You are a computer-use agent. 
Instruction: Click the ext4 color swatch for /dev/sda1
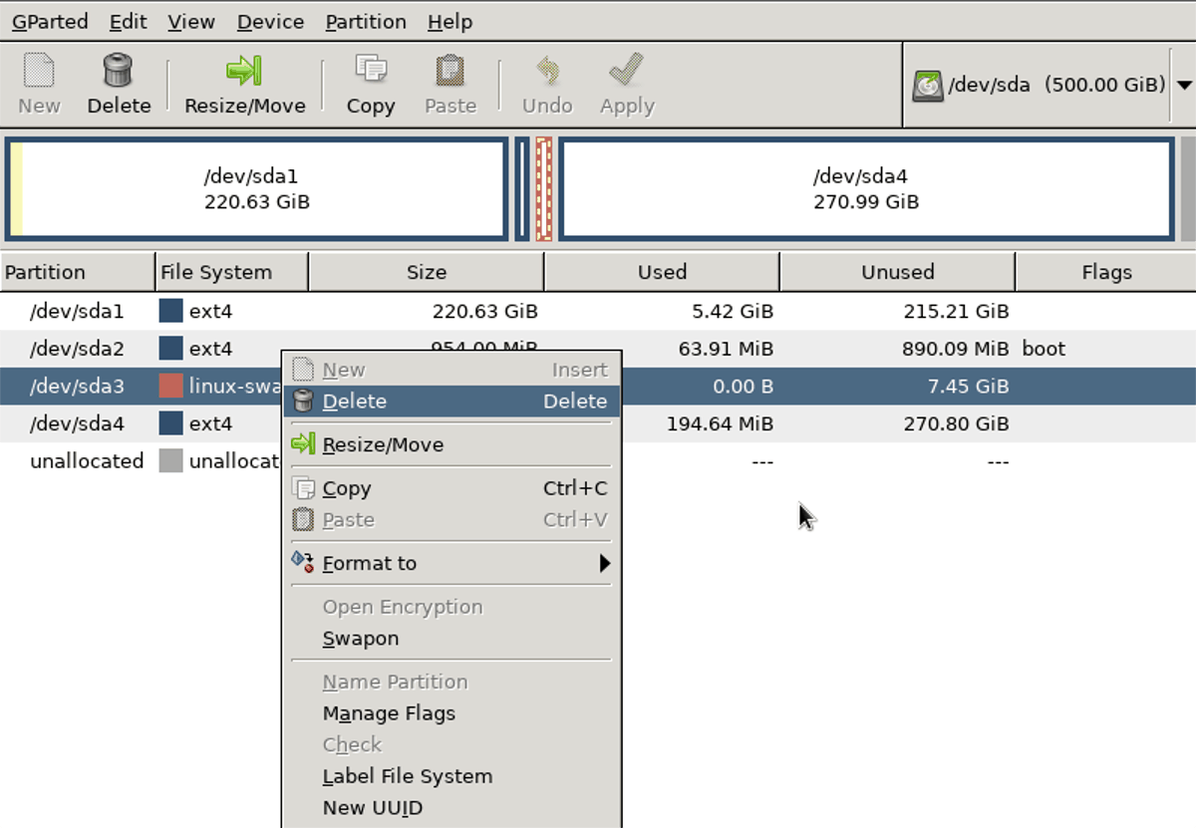click(x=170, y=311)
